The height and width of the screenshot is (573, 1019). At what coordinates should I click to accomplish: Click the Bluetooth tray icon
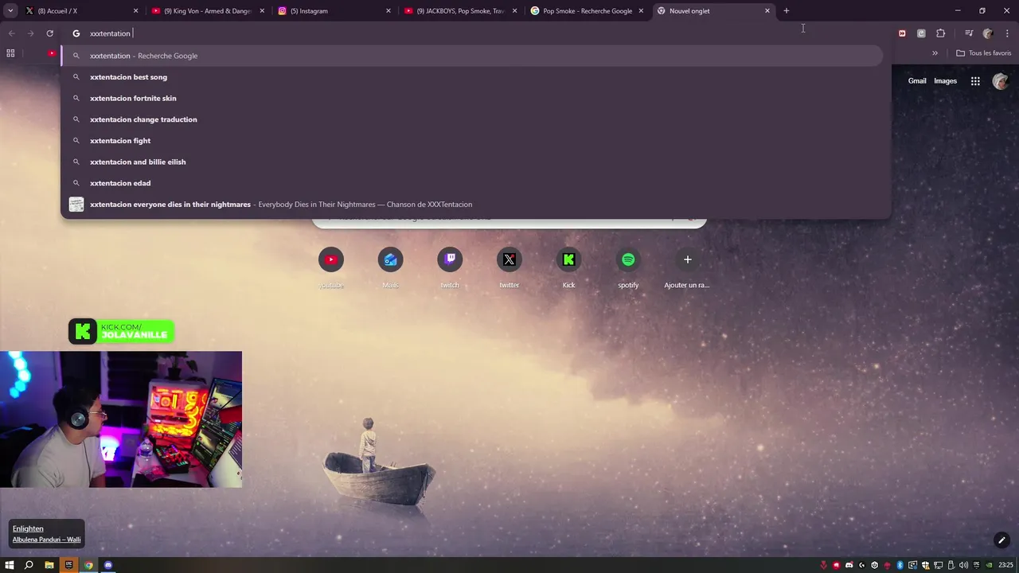pos(900,565)
